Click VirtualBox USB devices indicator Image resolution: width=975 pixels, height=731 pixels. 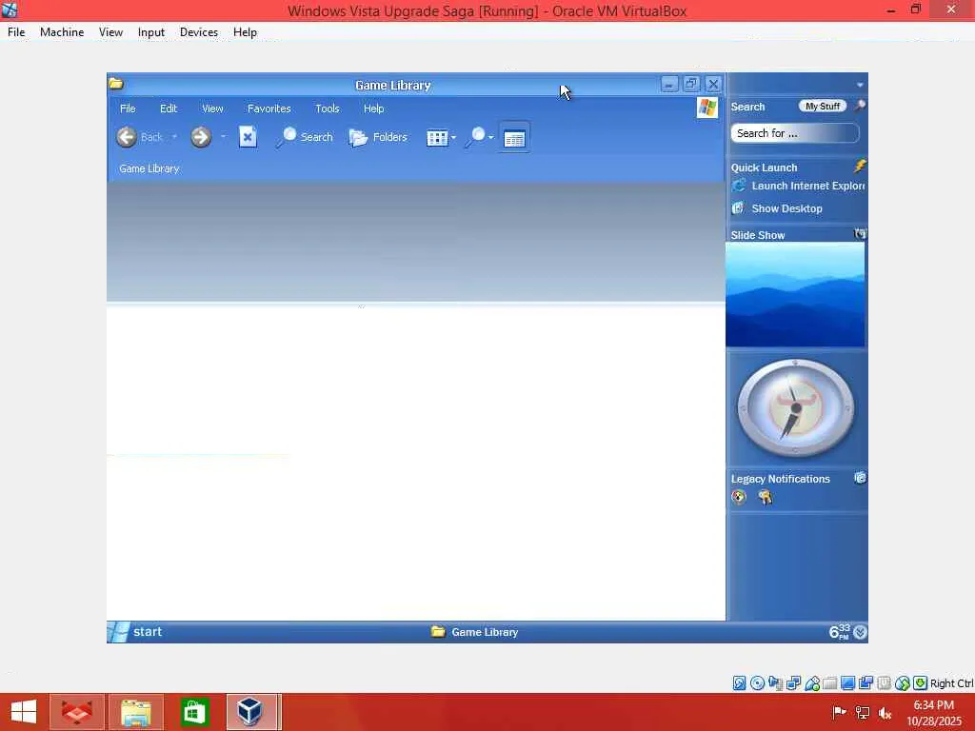tap(811, 683)
